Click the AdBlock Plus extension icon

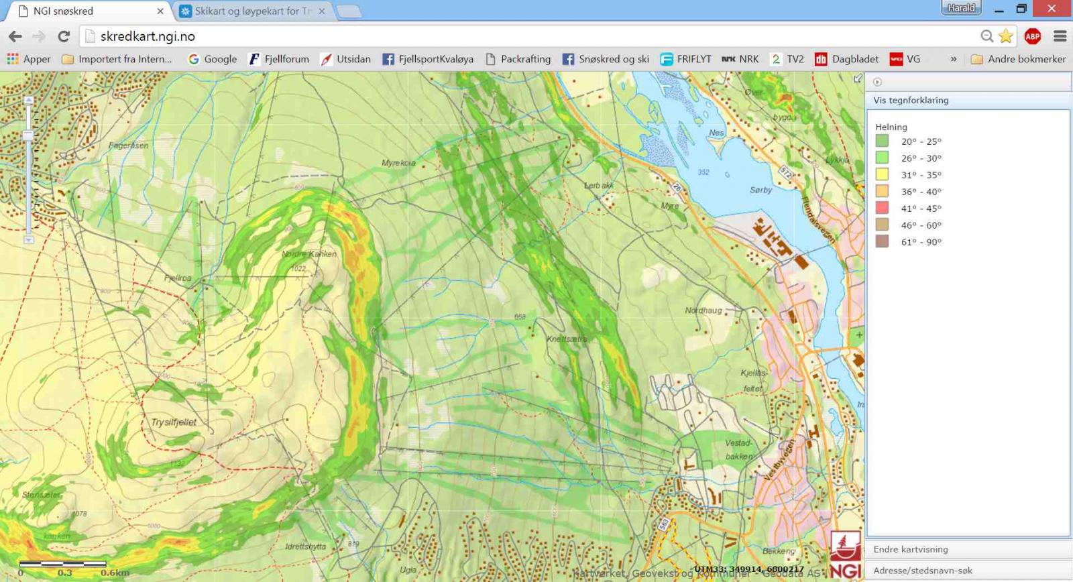(x=1033, y=36)
